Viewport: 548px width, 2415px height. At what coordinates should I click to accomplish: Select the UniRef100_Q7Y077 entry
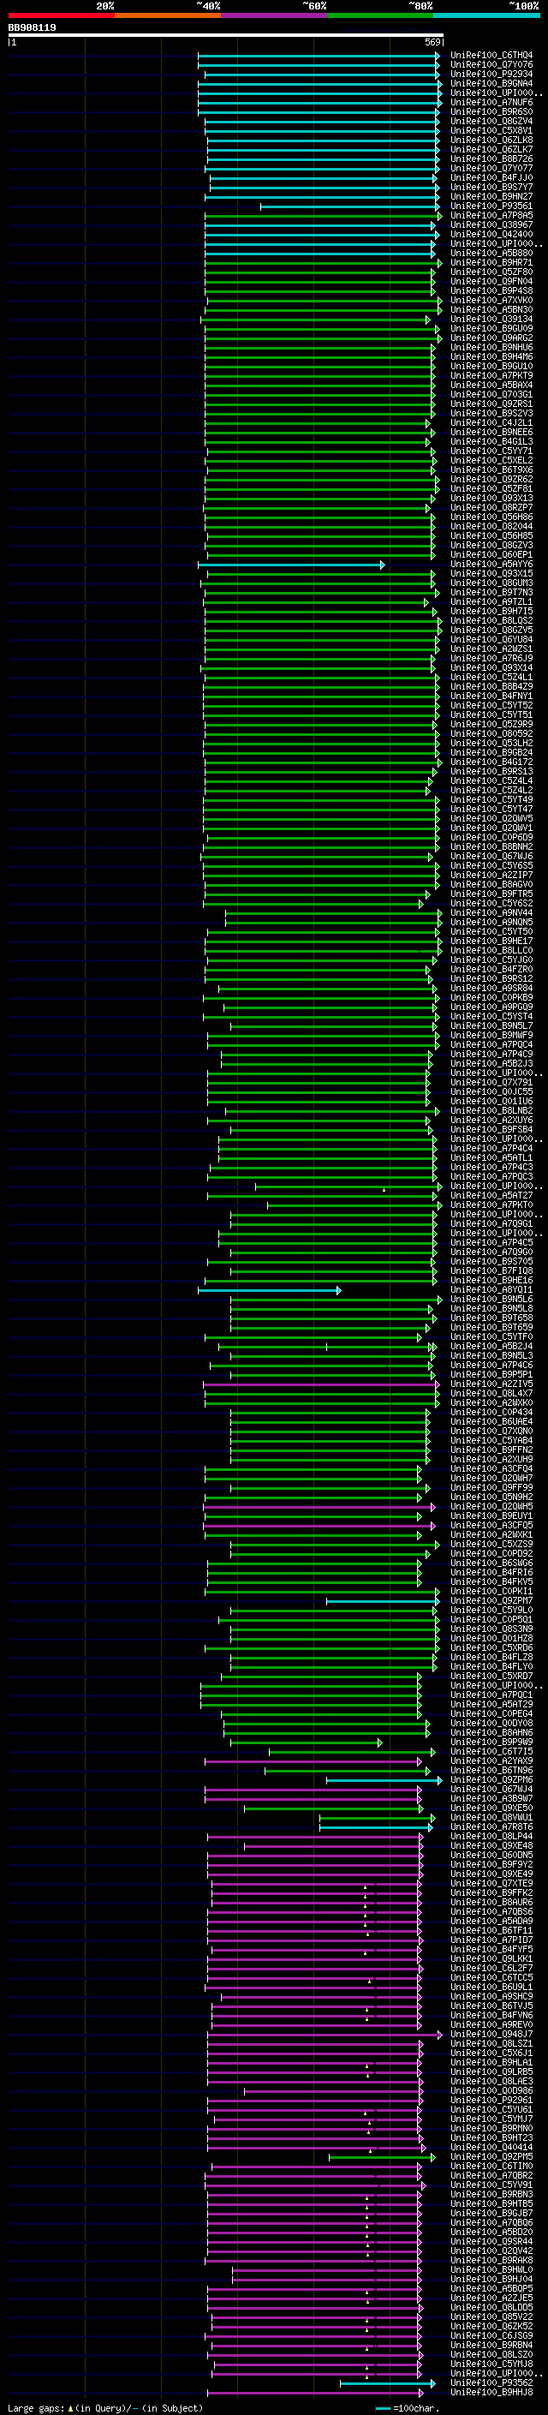[491, 169]
